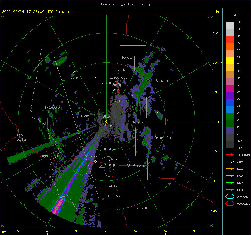Click the Banff town label
Image resolution: width=251 pixels, height=235 pixels.
click(x=46, y=156)
